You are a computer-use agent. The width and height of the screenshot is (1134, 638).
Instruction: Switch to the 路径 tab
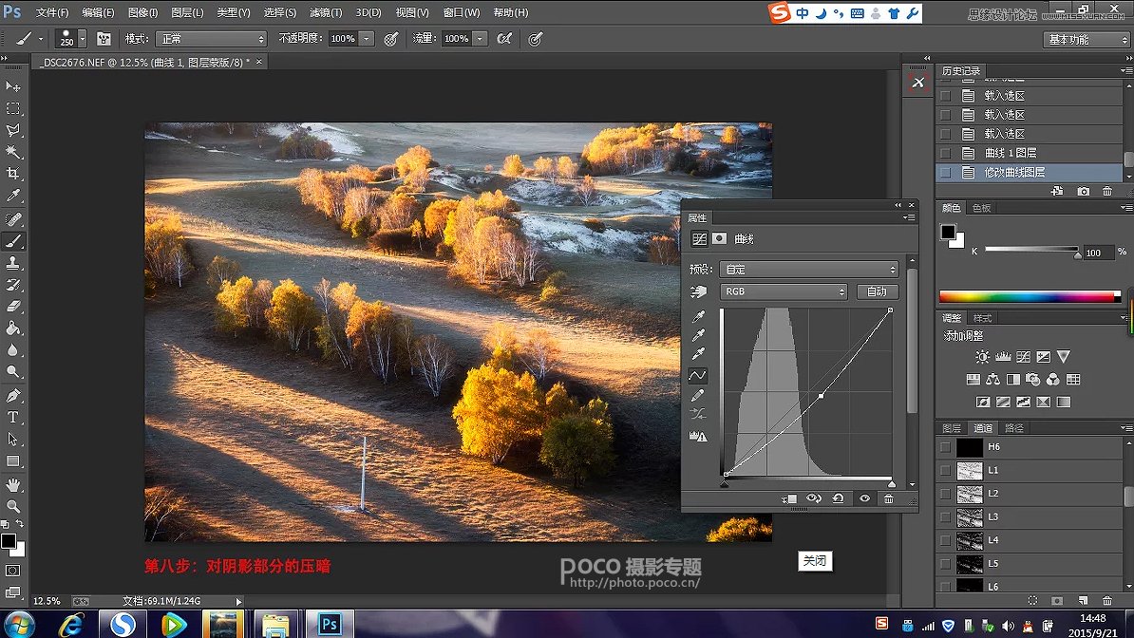(x=1014, y=428)
